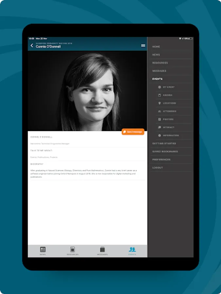Tap Connie O'Donnell's profile photo
Image resolution: width=221 pixels, height=294 pixels.
click(87, 91)
